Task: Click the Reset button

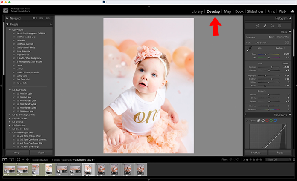Action: (x=280, y=152)
